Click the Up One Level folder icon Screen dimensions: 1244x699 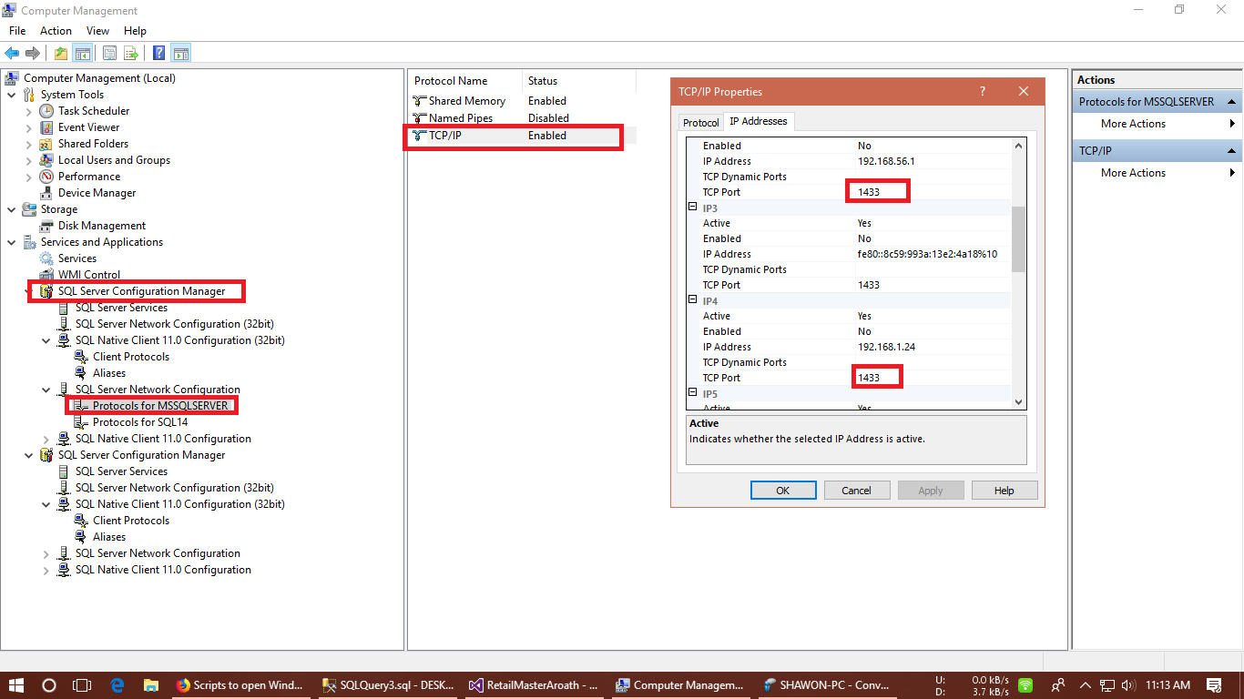[x=61, y=53]
